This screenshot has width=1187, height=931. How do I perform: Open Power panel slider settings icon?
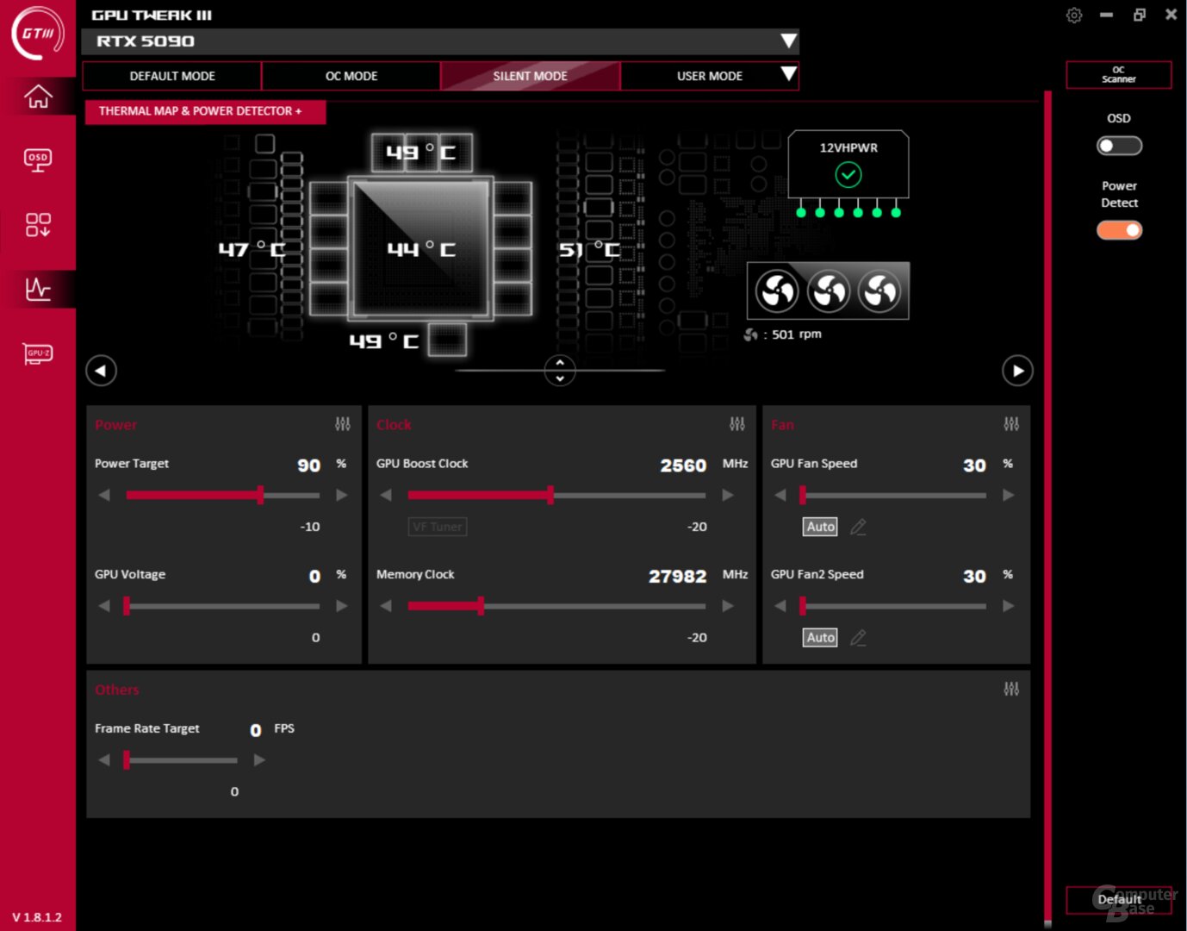coord(343,424)
